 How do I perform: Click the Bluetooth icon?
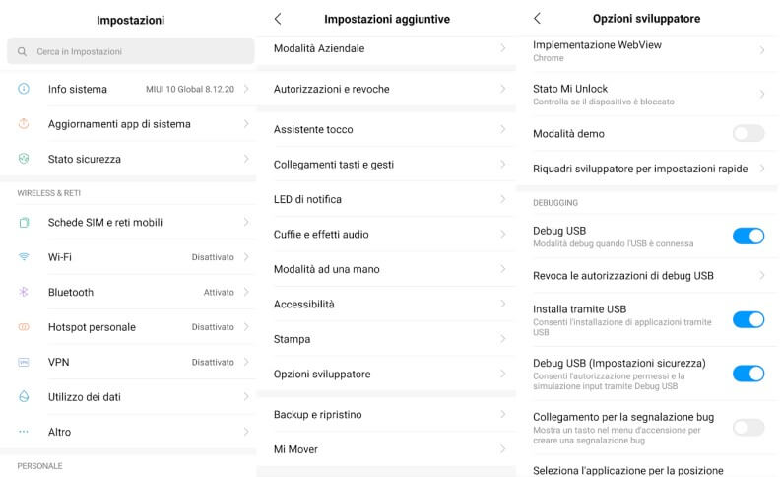click(x=24, y=292)
